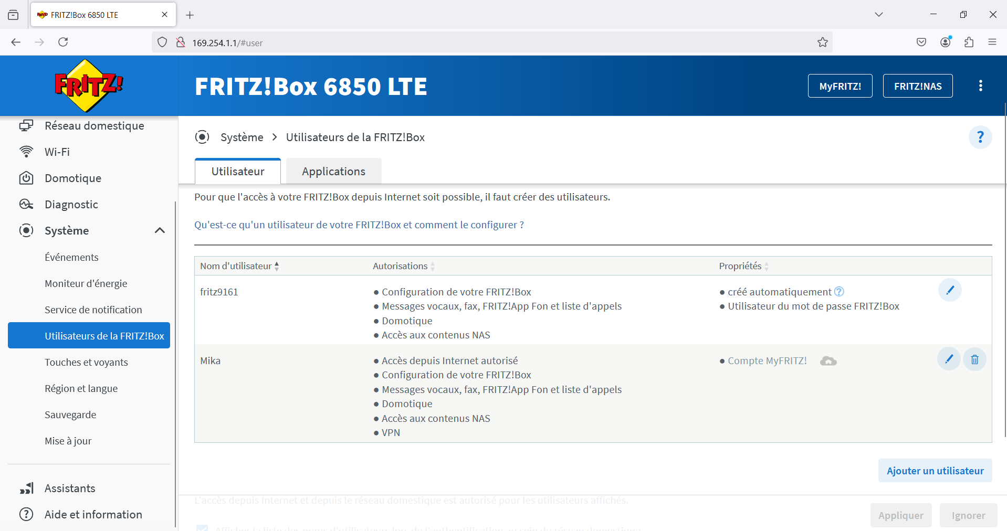The image size is (1007, 531).
Task: Open the tracking protection shield icon
Action: (162, 43)
